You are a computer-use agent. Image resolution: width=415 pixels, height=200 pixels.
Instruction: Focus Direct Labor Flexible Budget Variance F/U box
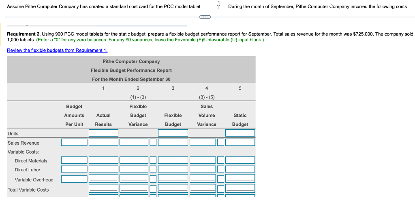pos(153,169)
